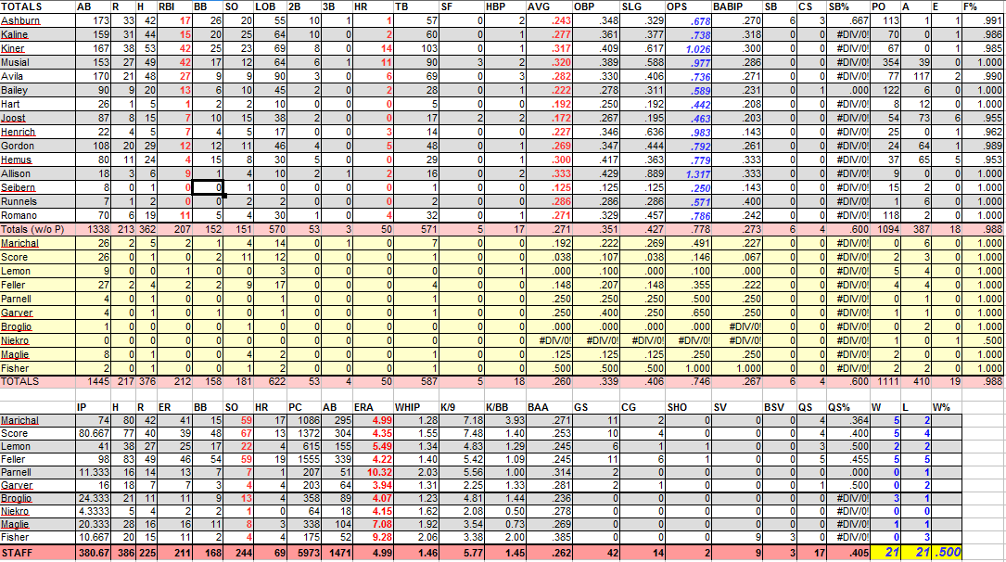Select Allison's OPS value 1.317
The width and height of the screenshot is (1006, 562).
(x=688, y=173)
